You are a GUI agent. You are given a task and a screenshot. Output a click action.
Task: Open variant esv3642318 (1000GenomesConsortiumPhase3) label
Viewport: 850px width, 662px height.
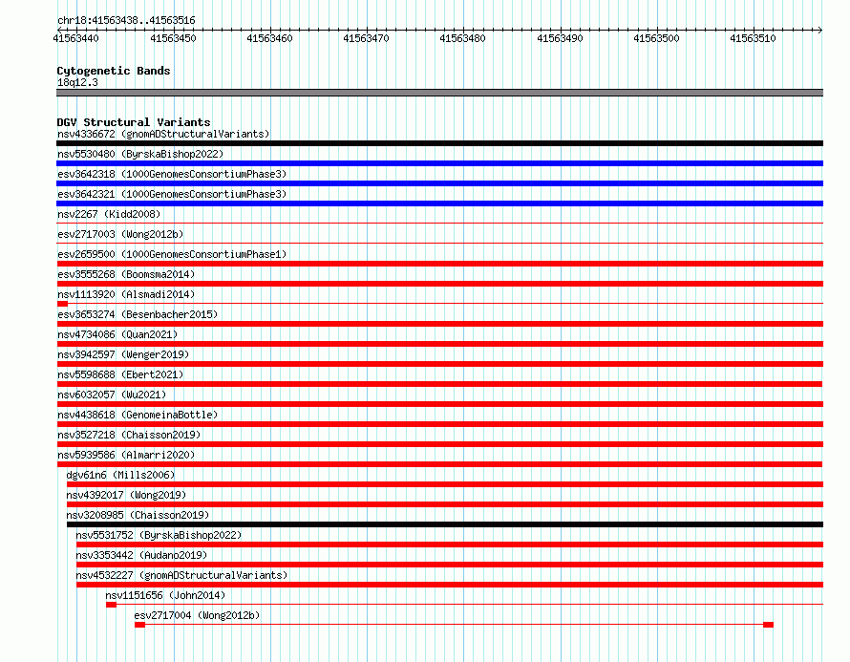[x=172, y=174]
